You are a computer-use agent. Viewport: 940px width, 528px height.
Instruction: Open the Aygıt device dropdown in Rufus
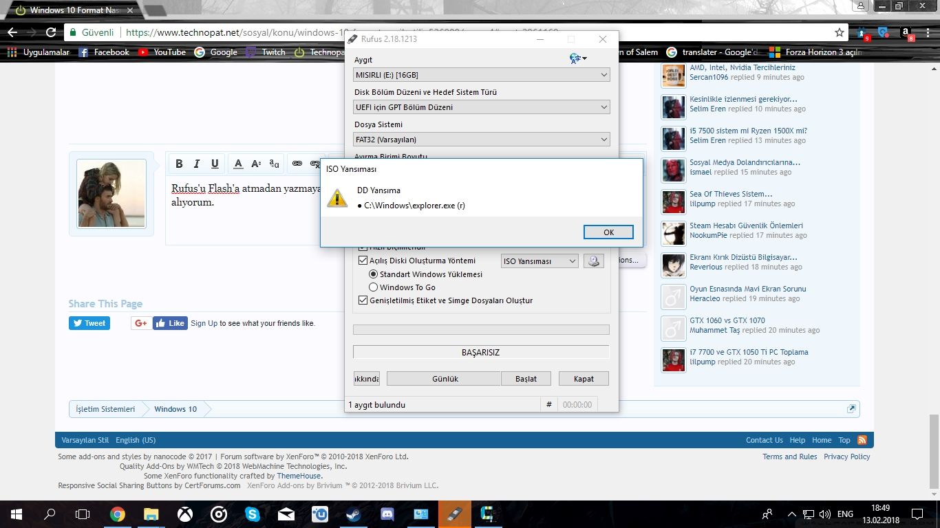[482, 75]
